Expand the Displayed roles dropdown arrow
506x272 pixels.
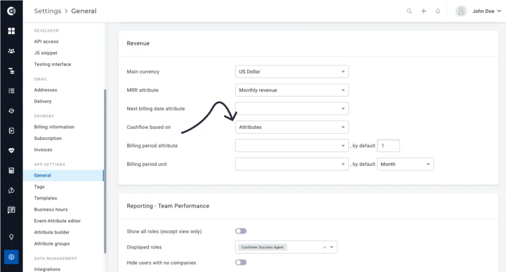332,247
